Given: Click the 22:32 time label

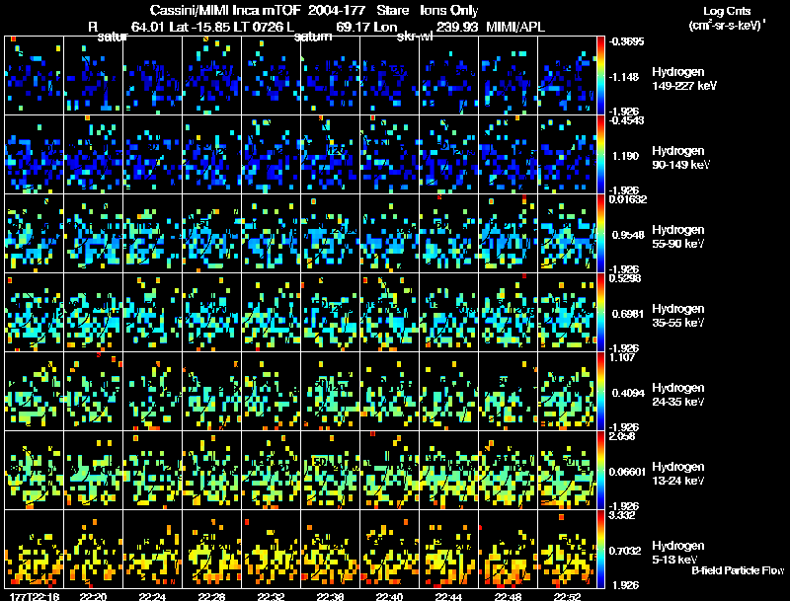Looking at the screenshot, I should (x=271, y=596).
